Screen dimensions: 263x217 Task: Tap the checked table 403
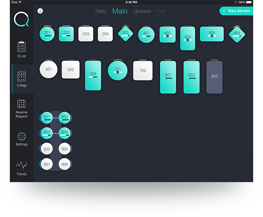point(187,38)
